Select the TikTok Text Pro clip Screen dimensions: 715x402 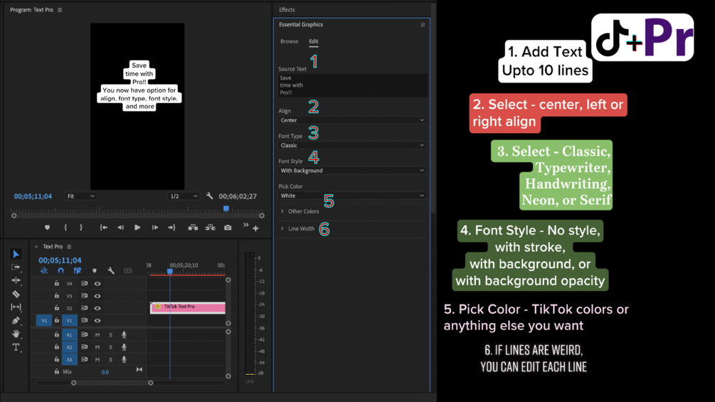(x=188, y=307)
